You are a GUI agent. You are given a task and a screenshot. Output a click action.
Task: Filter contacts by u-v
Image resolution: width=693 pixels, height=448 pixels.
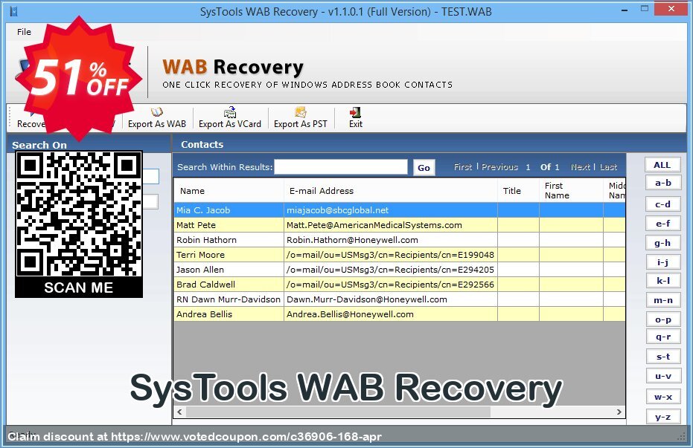click(663, 376)
